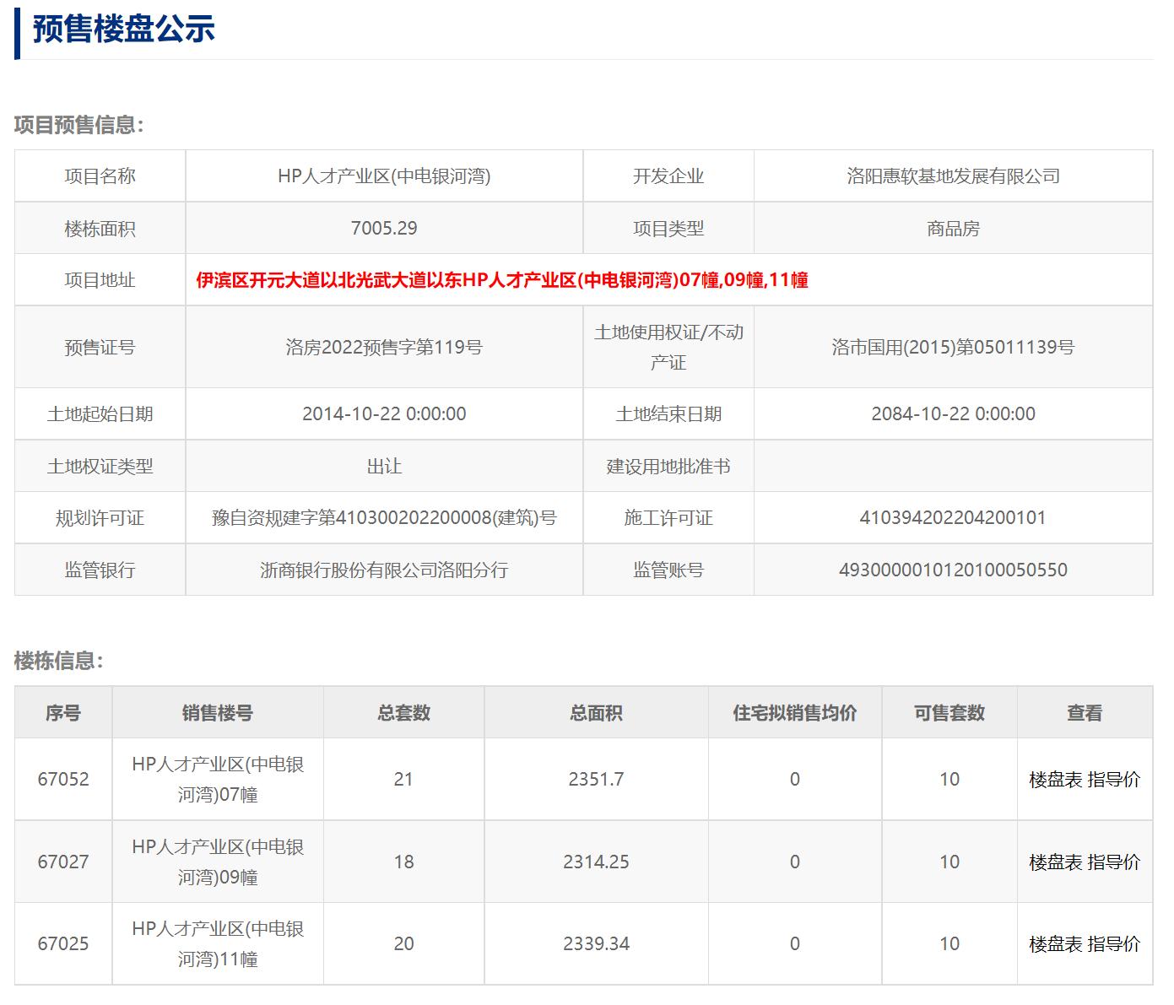Click the 销售楼号 column header

click(x=215, y=712)
